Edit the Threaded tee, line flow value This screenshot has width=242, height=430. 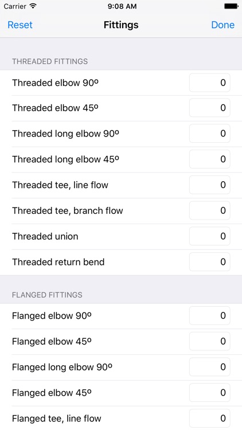pyautogui.click(x=210, y=185)
